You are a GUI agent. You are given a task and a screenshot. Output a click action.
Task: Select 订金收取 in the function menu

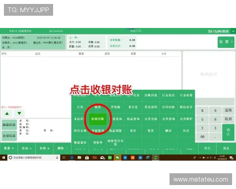(x=186, y=95)
